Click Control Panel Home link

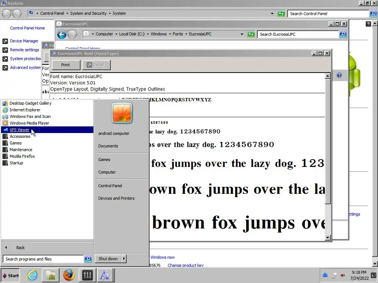27,28
